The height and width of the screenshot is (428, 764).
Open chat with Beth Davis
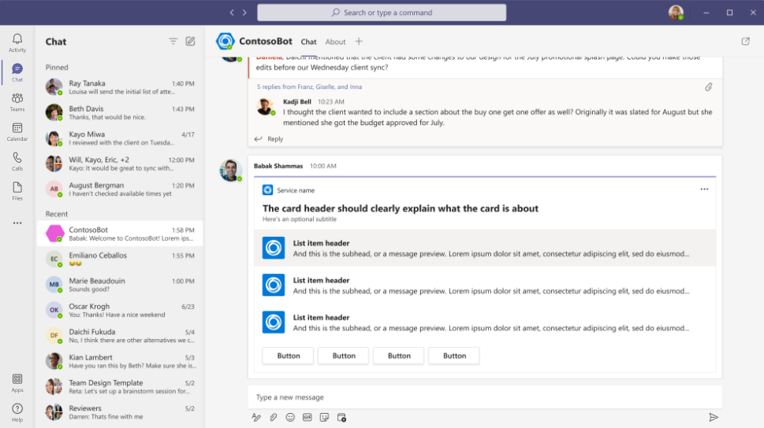tap(121, 113)
